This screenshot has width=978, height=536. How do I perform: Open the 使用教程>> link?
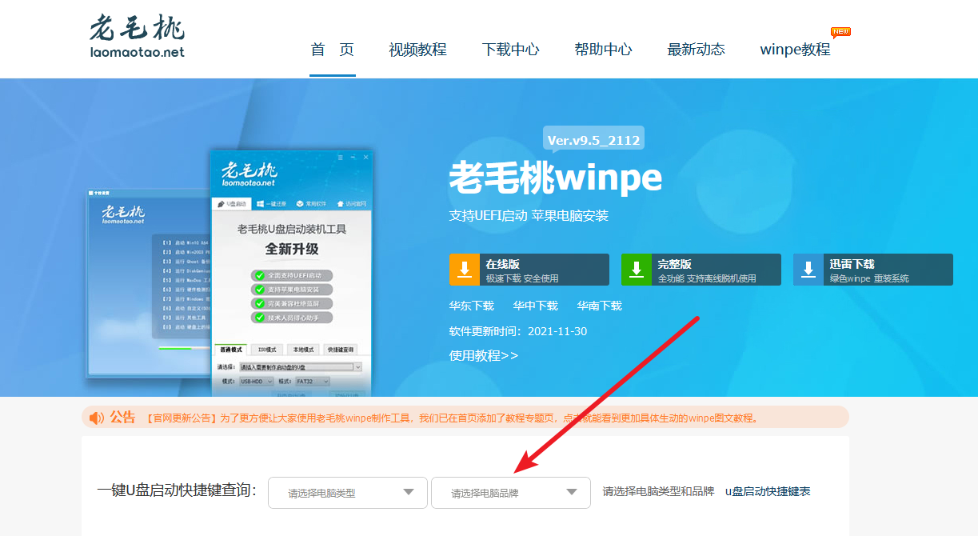[484, 355]
